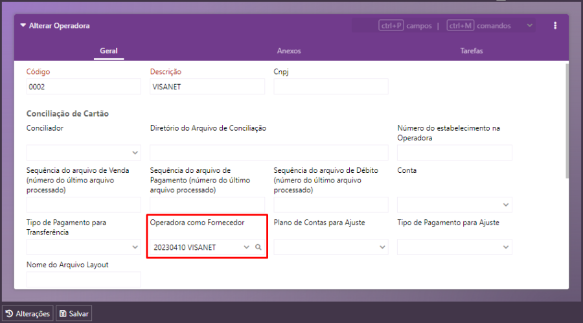Click the ctrl+M comandos shortcut

479,26
